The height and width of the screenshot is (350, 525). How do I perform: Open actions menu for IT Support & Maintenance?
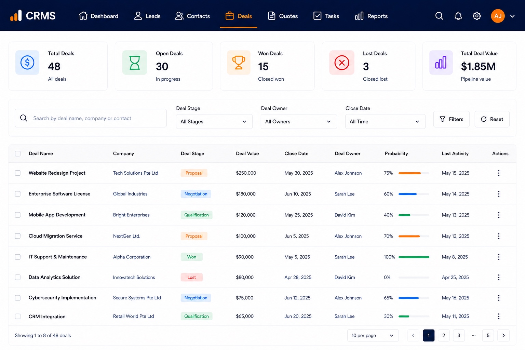click(x=499, y=257)
